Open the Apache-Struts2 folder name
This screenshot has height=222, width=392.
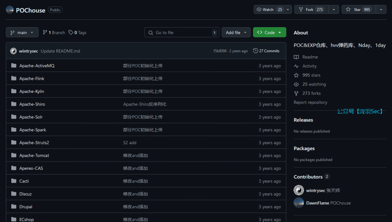pos(34,143)
